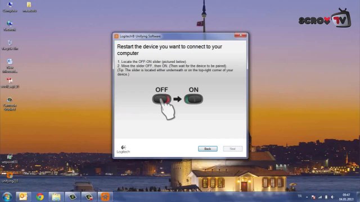Click the orange Unifying Software taskbar icon
Screen dimensions: 360x202
pos(105,197)
